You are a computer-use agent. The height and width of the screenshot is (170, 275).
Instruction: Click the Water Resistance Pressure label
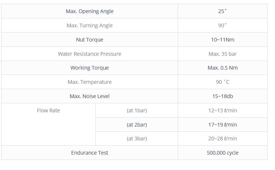pyautogui.click(x=90, y=54)
